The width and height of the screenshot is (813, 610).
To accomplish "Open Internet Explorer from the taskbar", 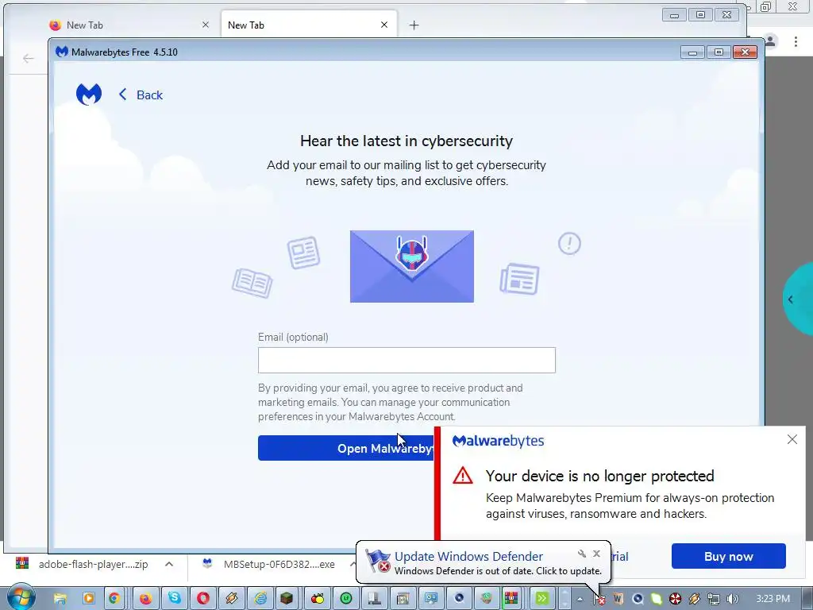I will [x=260, y=598].
